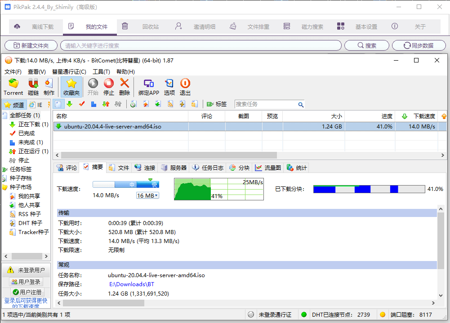Click the PikPak 搜索 button
450x323 pixels.
coord(366,45)
